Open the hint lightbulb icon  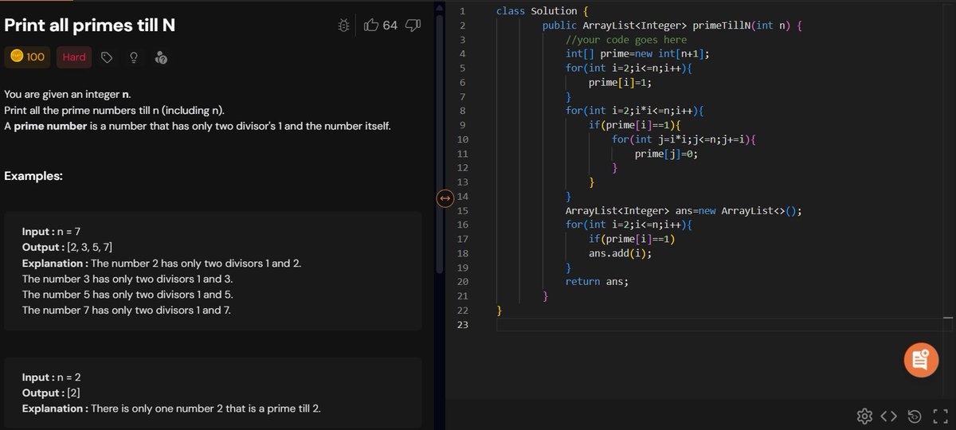[134, 57]
